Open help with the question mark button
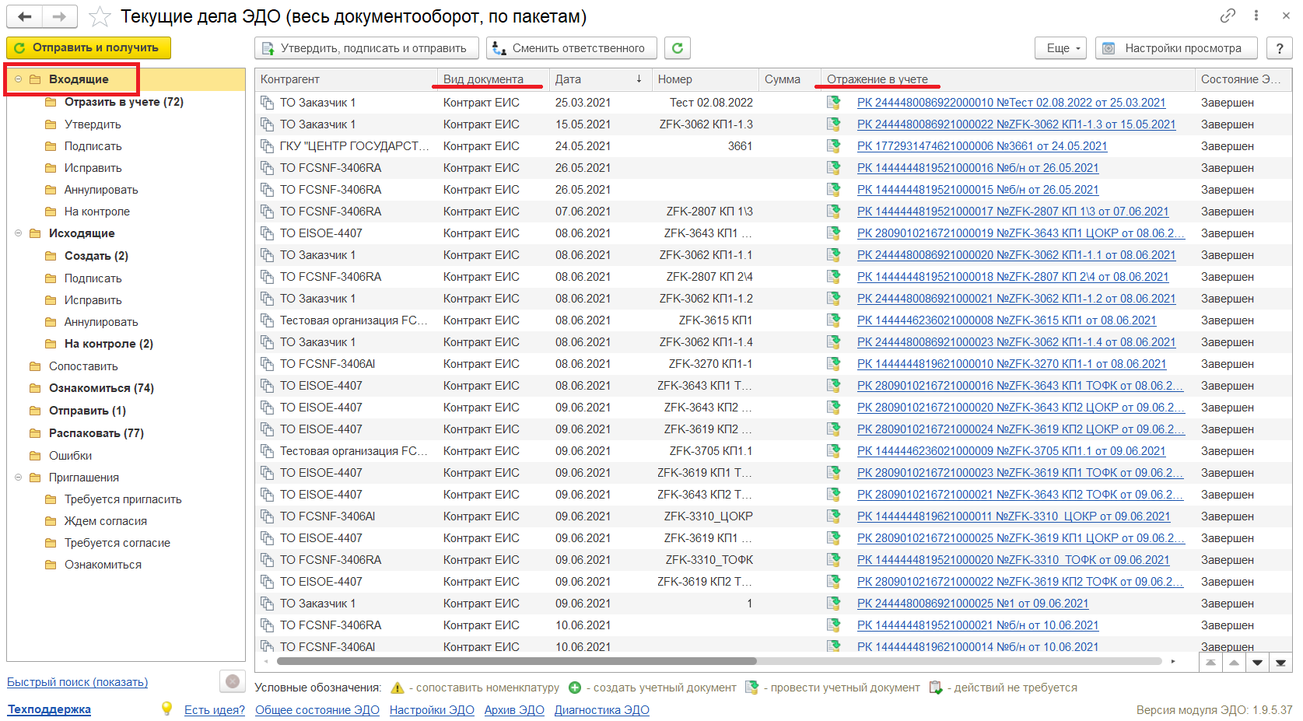The height and width of the screenshot is (721, 1303). [x=1280, y=48]
